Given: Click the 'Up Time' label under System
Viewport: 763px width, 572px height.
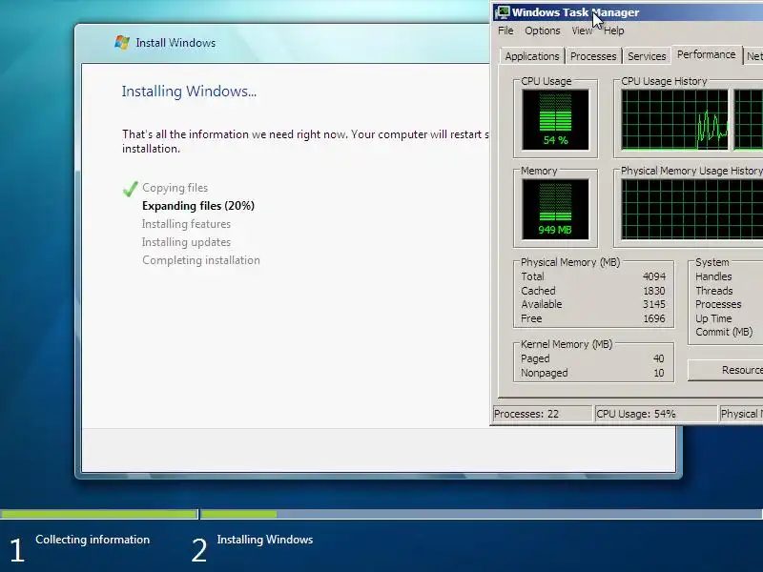Looking at the screenshot, I should point(713,318).
